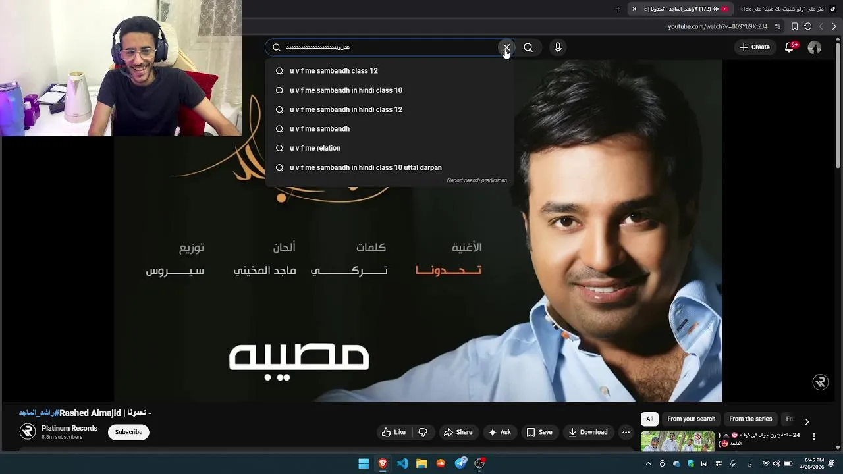
Task: Clear the YouTube search box text
Action: click(506, 47)
